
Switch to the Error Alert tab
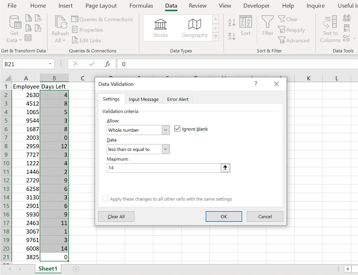click(x=177, y=99)
